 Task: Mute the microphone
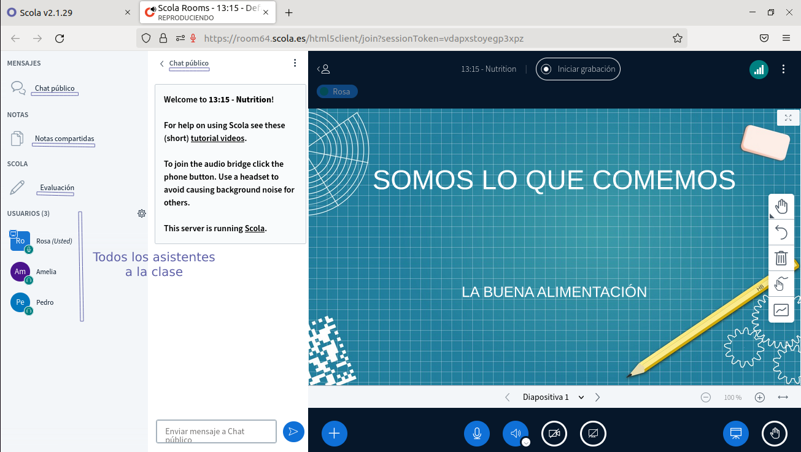(476, 434)
